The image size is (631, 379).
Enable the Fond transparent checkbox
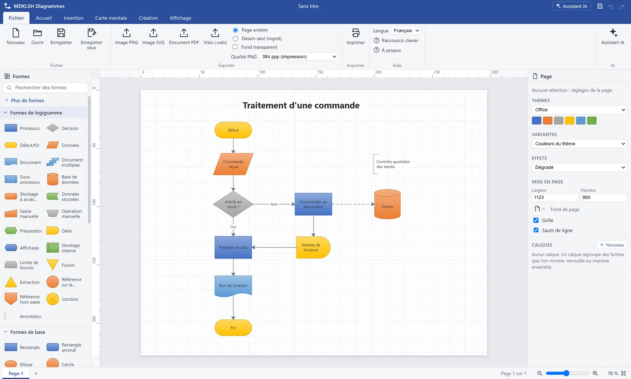tap(235, 47)
